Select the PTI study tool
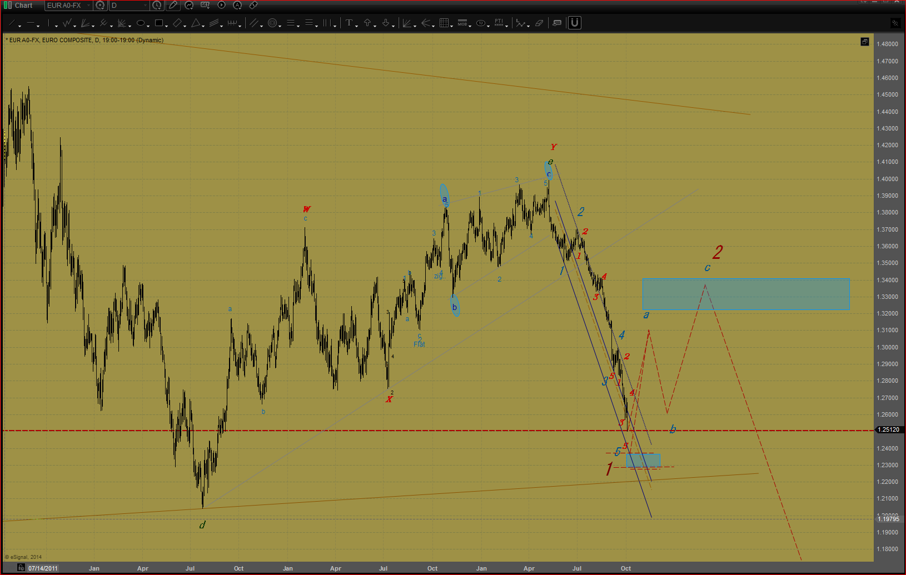906x575 pixels. pos(499,23)
